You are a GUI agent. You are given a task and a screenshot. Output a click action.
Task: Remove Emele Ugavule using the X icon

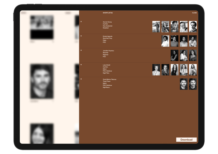(x=81, y=36)
